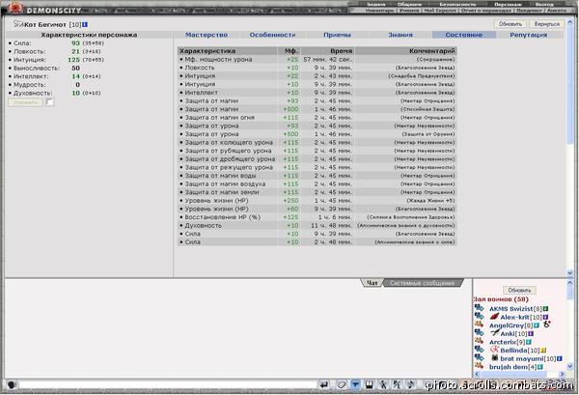Viewport: 579px width, 395px height.
Task: Click the private message icon beside AKMS Swizist
Action: click(x=479, y=308)
